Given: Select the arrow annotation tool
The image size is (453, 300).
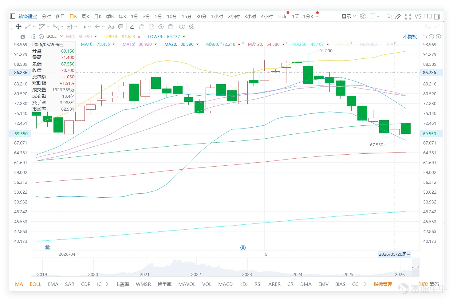Looking at the screenshot, I should 97,27.
